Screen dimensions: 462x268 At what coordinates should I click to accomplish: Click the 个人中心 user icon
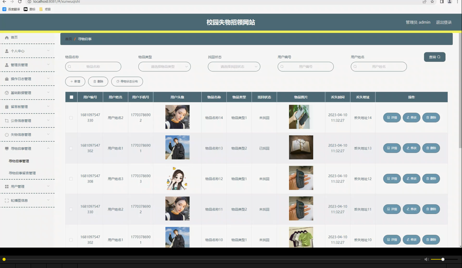click(7, 51)
